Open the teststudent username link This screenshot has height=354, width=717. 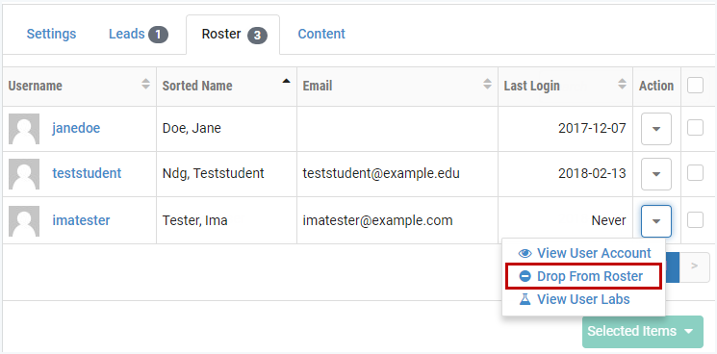coord(87,173)
